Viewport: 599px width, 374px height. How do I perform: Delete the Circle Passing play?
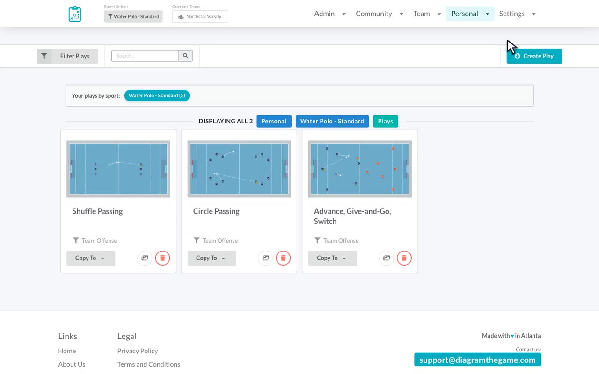coord(283,258)
